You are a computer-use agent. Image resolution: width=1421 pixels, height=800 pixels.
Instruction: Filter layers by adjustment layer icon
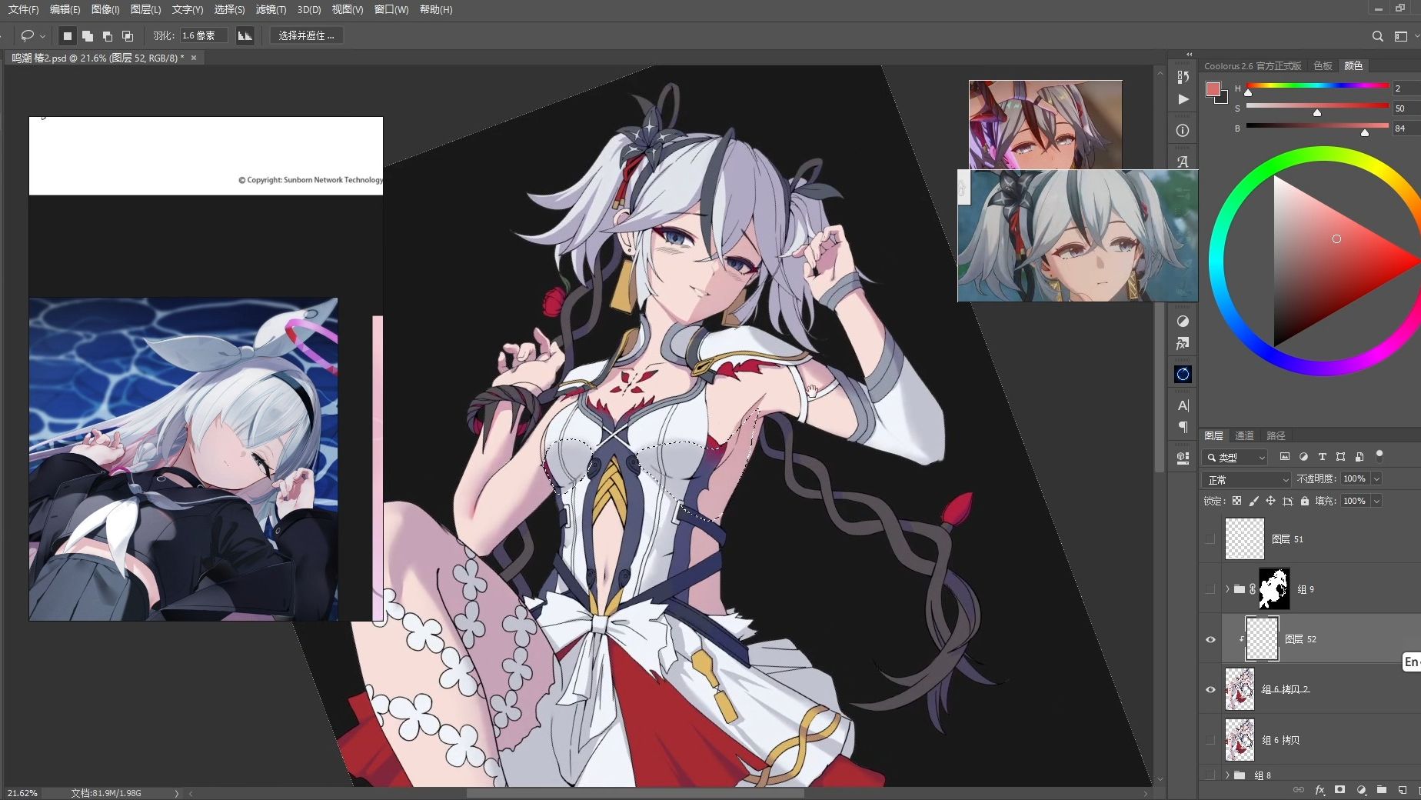click(1303, 457)
